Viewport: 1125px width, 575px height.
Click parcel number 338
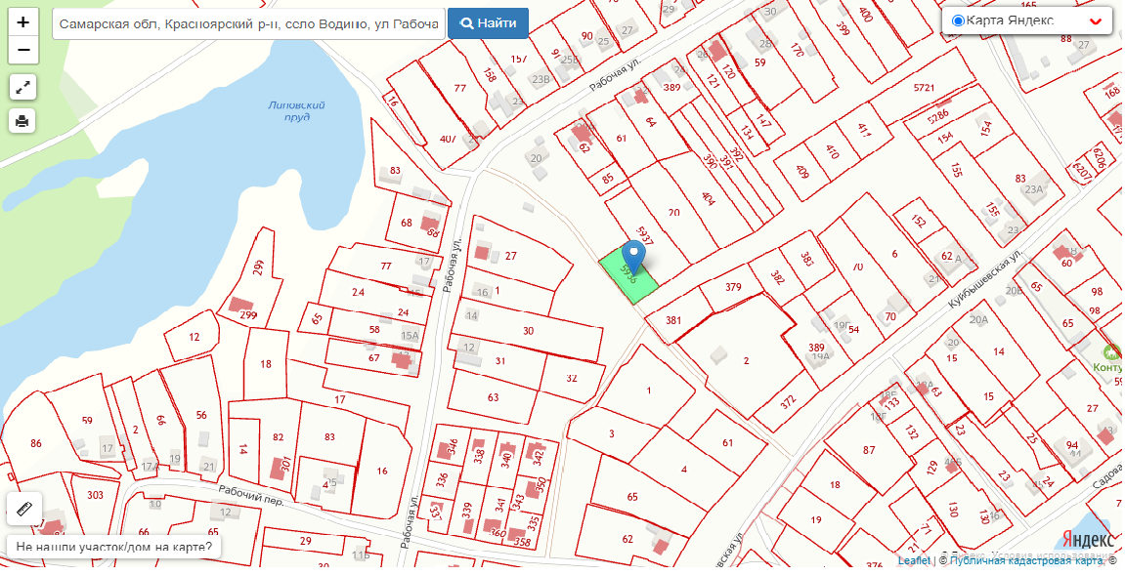(479, 455)
